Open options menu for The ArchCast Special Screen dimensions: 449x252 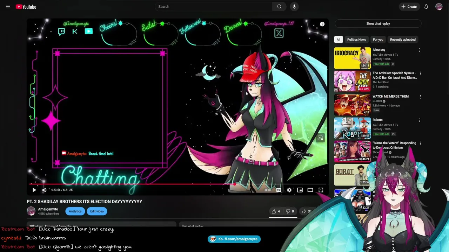pyautogui.click(x=420, y=73)
